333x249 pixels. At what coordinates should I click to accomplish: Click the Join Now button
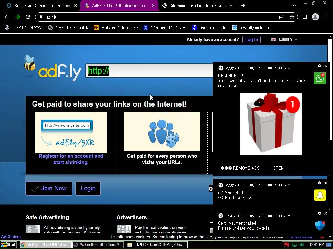tap(48, 188)
